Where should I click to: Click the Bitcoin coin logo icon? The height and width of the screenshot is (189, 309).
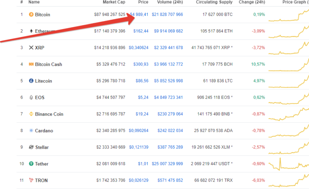coord(31,14)
